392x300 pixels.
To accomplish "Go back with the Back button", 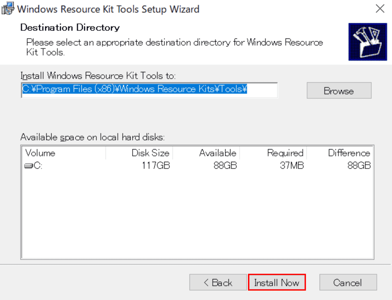I will point(218,282).
